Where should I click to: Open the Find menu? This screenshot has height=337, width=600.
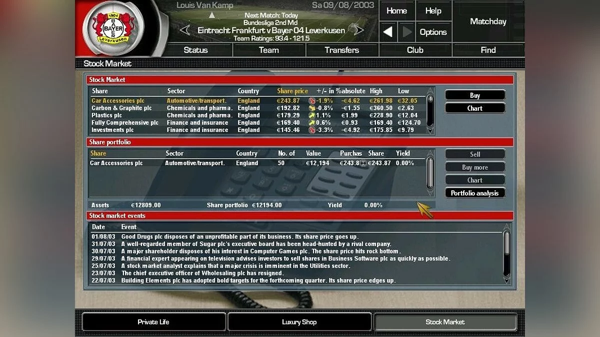coord(488,50)
